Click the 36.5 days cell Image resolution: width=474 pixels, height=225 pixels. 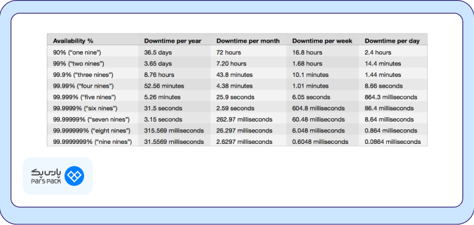point(158,52)
